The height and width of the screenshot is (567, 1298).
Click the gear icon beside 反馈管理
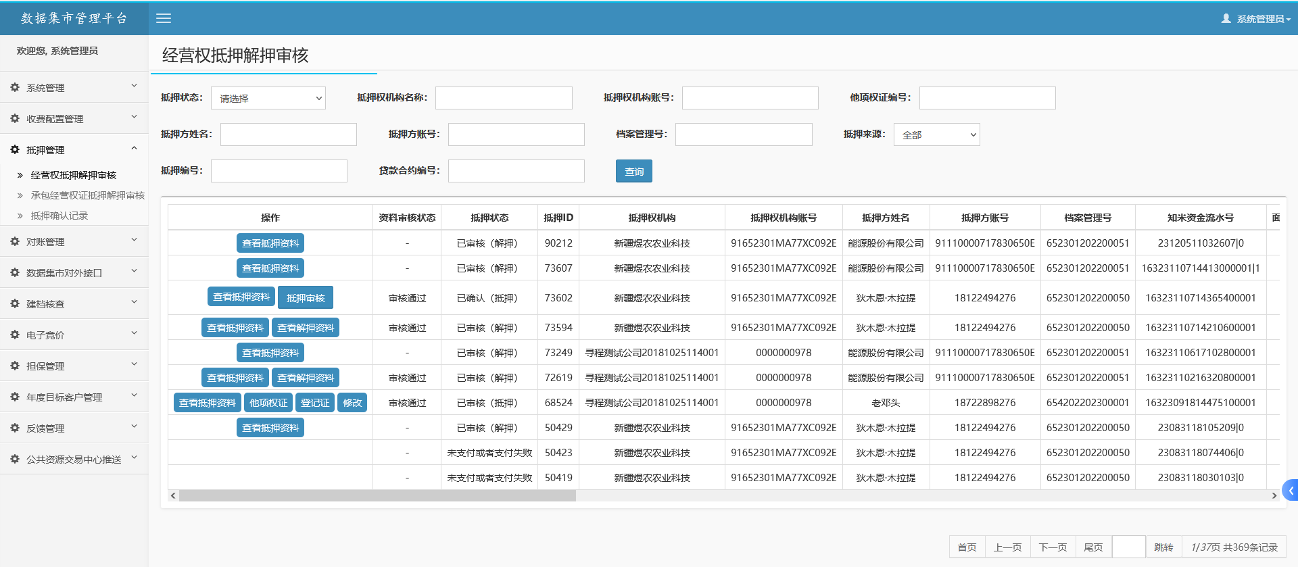click(x=15, y=428)
